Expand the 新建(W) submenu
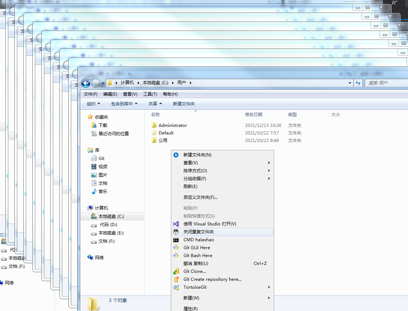Screen dimensions: 408x311 222,298
